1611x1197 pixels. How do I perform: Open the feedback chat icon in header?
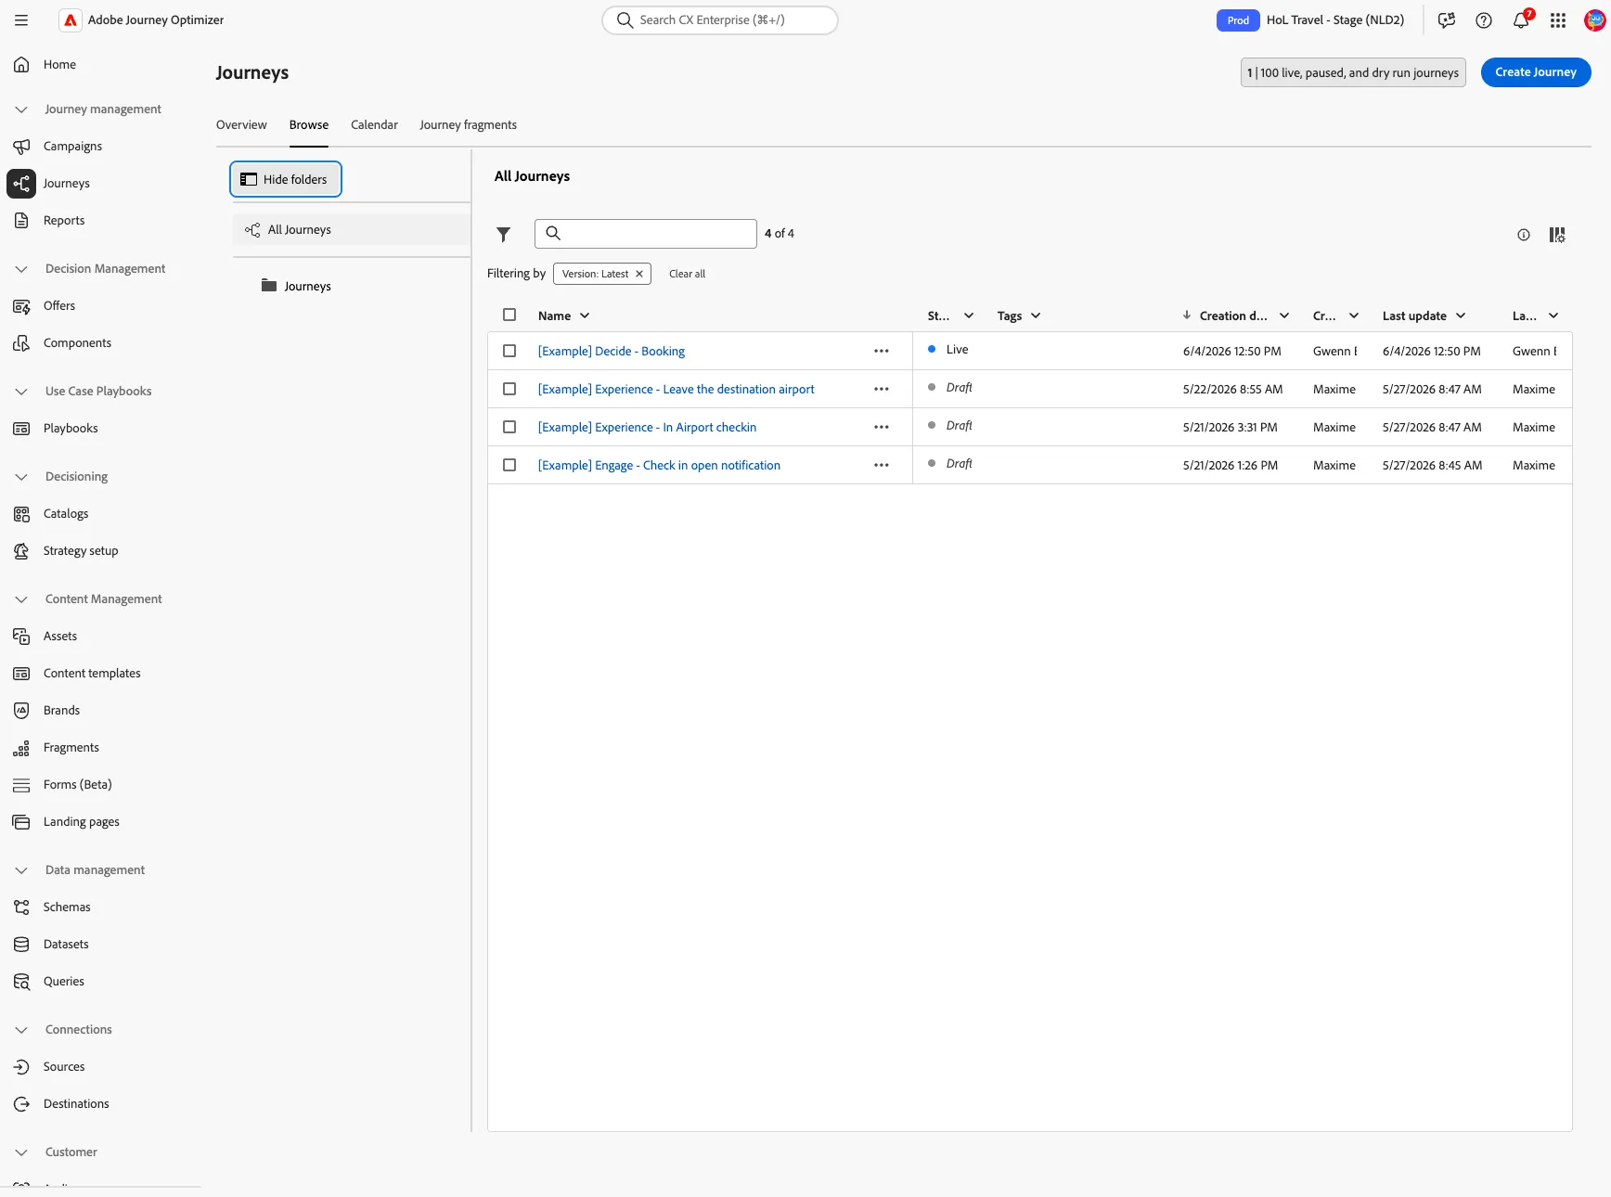(1447, 20)
